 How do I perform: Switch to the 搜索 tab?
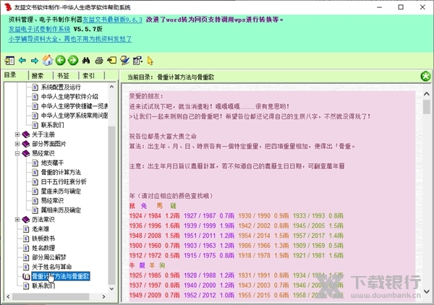click(38, 76)
